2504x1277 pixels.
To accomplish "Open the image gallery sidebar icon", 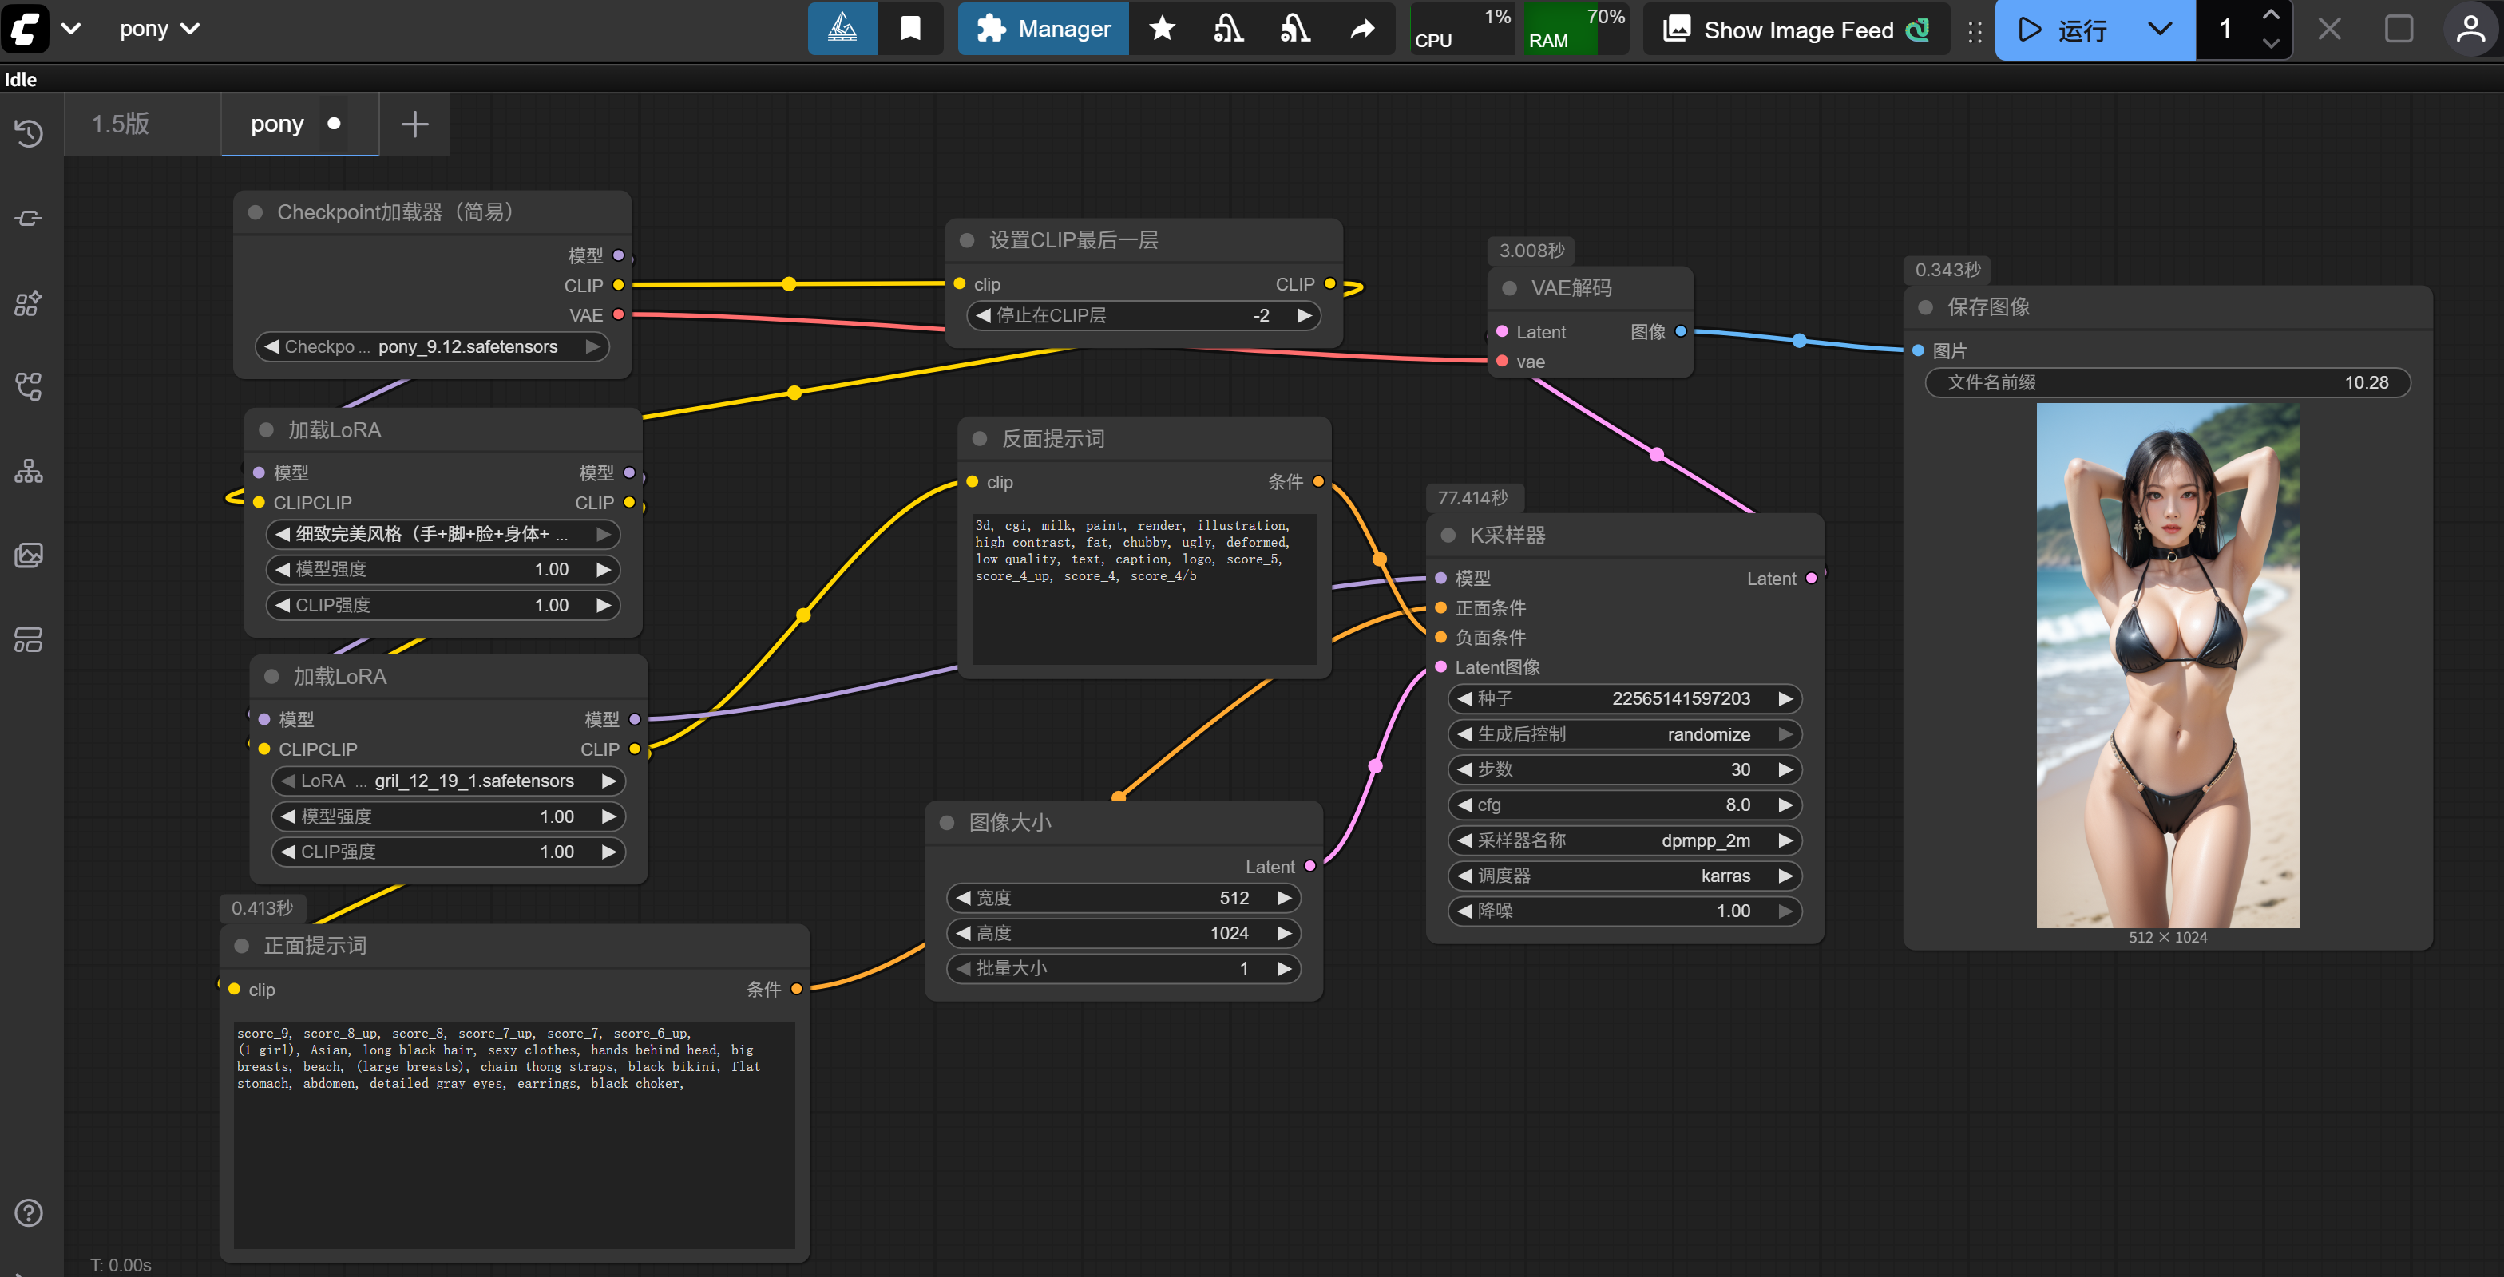I will pyautogui.click(x=28, y=555).
